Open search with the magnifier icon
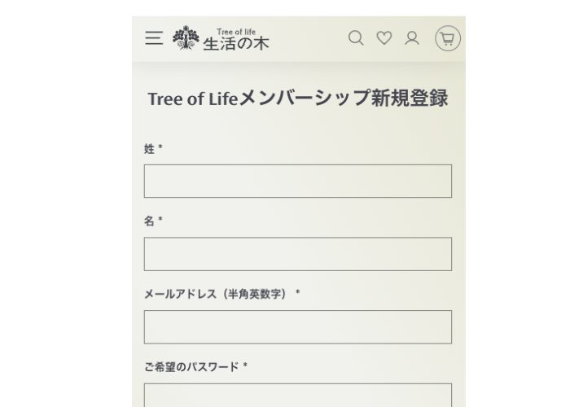Screen dimensions: 570x407 355,37
